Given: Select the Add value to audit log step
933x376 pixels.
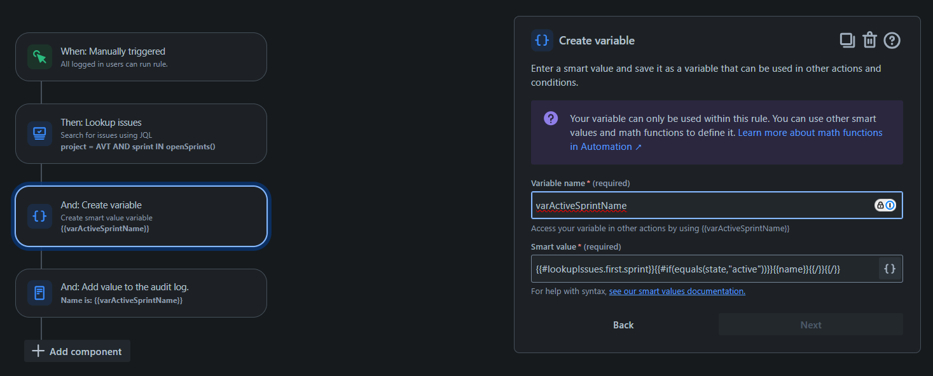Looking at the screenshot, I should pyautogui.click(x=141, y=293).
